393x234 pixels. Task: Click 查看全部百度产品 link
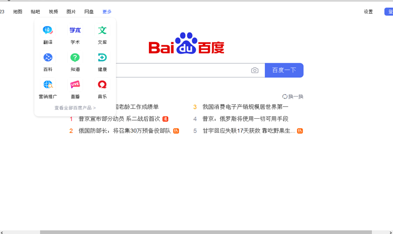tap(75, 108)
